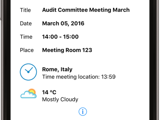Click the mostly cloudy weather icon
Image resolution: width=160 pixels, height=120 pixels.
click(x=29, y=93)
